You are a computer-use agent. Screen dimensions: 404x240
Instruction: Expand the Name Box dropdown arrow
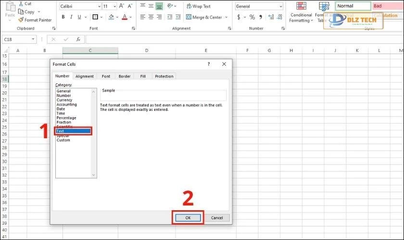point(33,39)
